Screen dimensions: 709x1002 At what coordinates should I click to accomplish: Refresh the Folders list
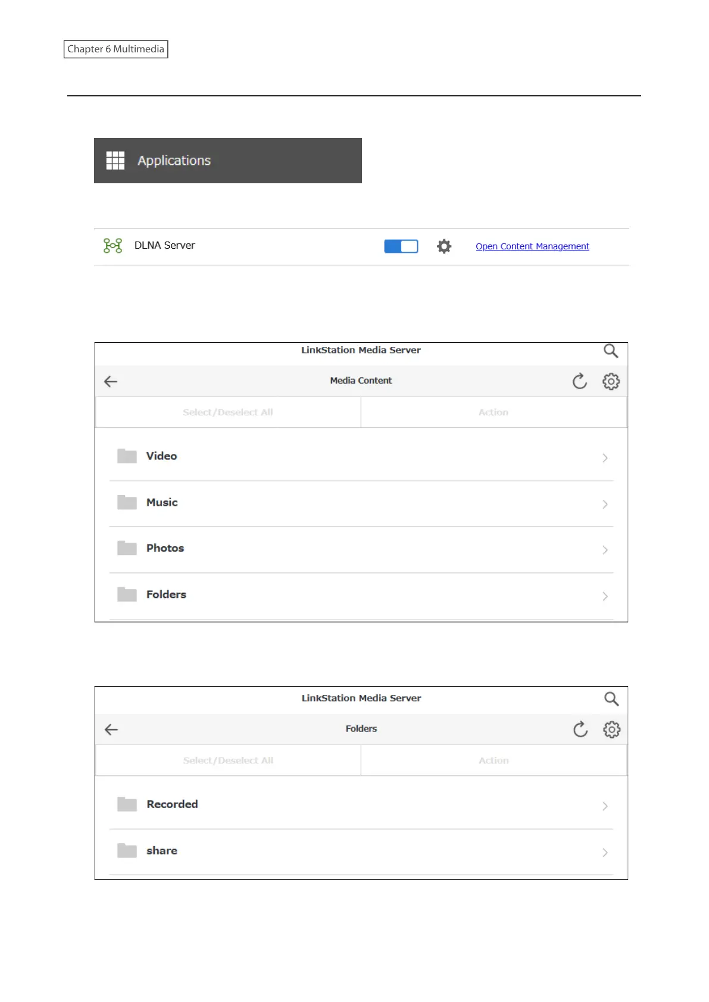tap(580, 729)
